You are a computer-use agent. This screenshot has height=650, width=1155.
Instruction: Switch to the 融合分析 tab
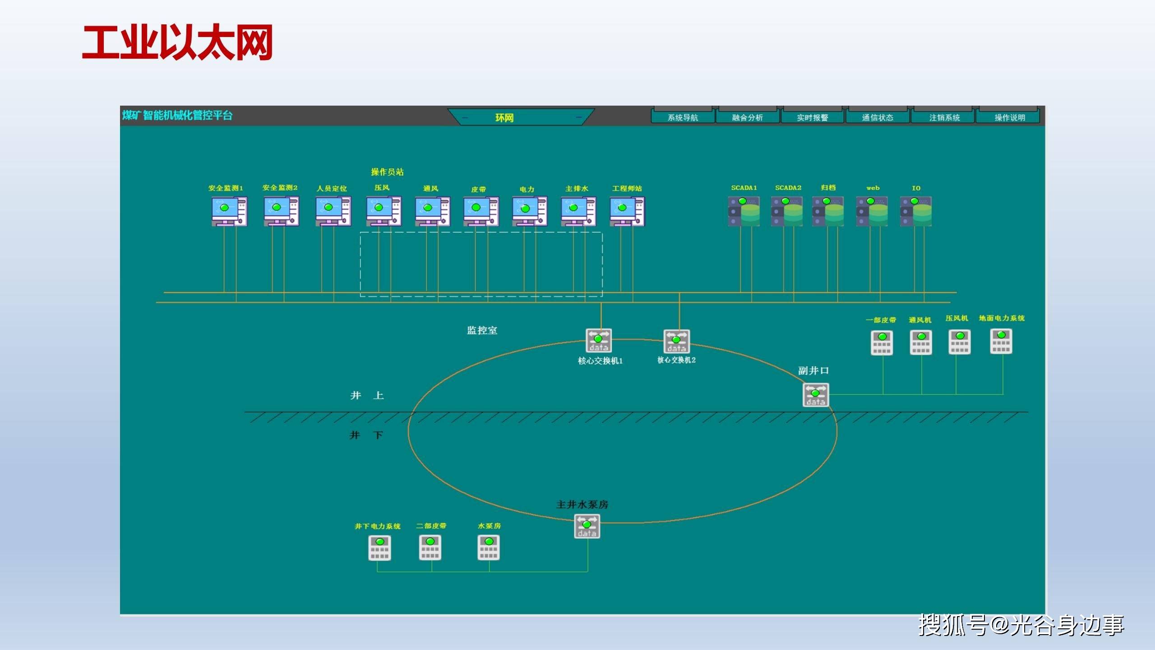pyautogui.click(x=748, y=116)
